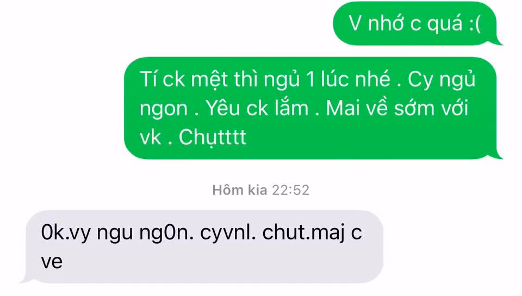
Task: Click 'vk .' text in long green bubble
Action: [156, 138]
